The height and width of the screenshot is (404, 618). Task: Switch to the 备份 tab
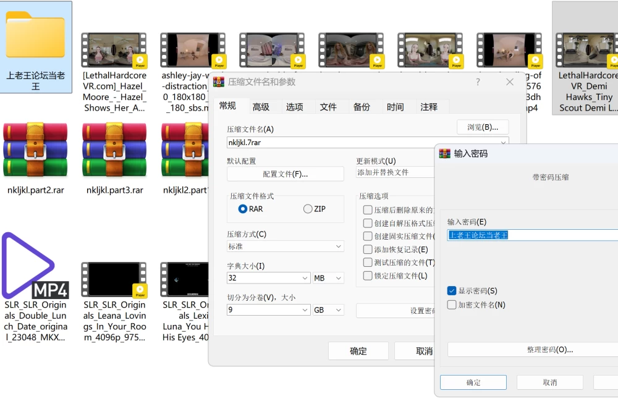click(362, 107)
